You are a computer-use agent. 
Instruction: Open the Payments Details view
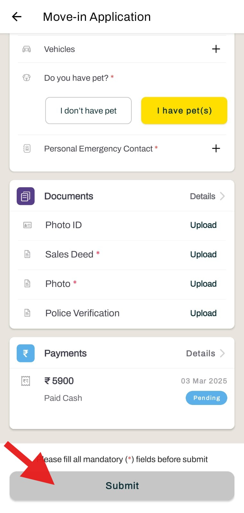[x=200, y=353]
